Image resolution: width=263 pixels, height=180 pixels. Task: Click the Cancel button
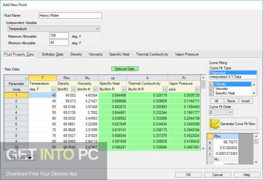point(217,175)
